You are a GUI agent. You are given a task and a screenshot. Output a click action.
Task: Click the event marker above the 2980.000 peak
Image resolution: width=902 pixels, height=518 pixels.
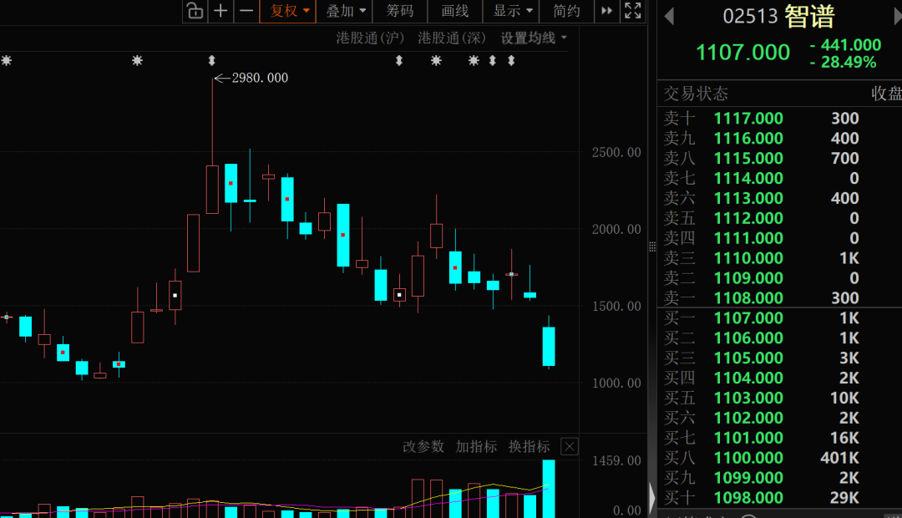tap(211, 60)
